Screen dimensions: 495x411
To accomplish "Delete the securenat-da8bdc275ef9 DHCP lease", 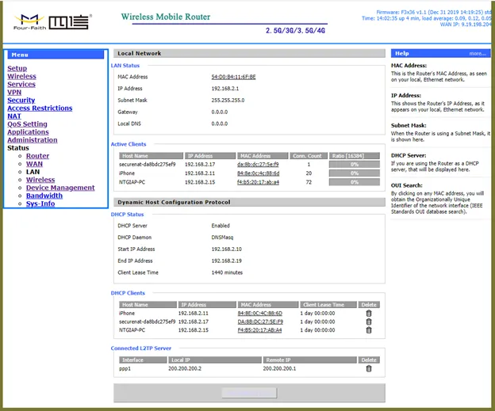I will pos(368,322).
